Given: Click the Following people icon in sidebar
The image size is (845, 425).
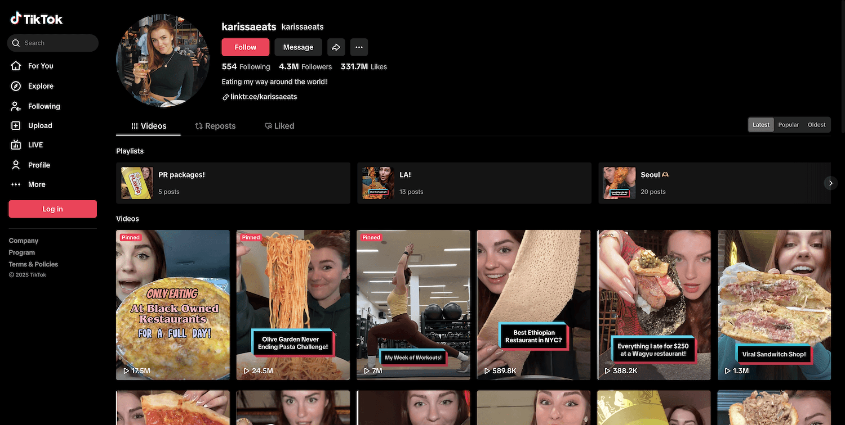Looking at the screenshot, I should pos(16,106).
